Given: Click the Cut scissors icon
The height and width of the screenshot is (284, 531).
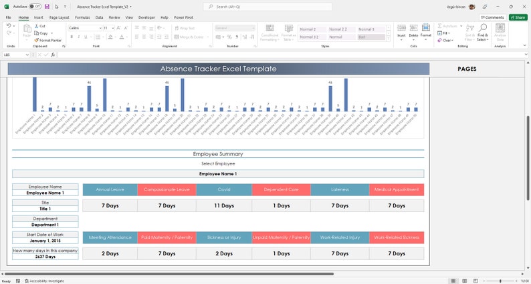Looking at the screenshot, I should point(37,26).
